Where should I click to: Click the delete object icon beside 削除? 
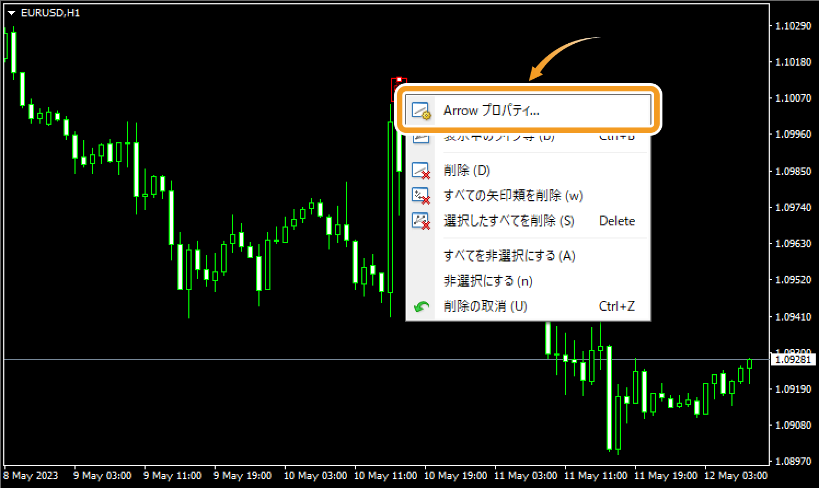point(421,171)
